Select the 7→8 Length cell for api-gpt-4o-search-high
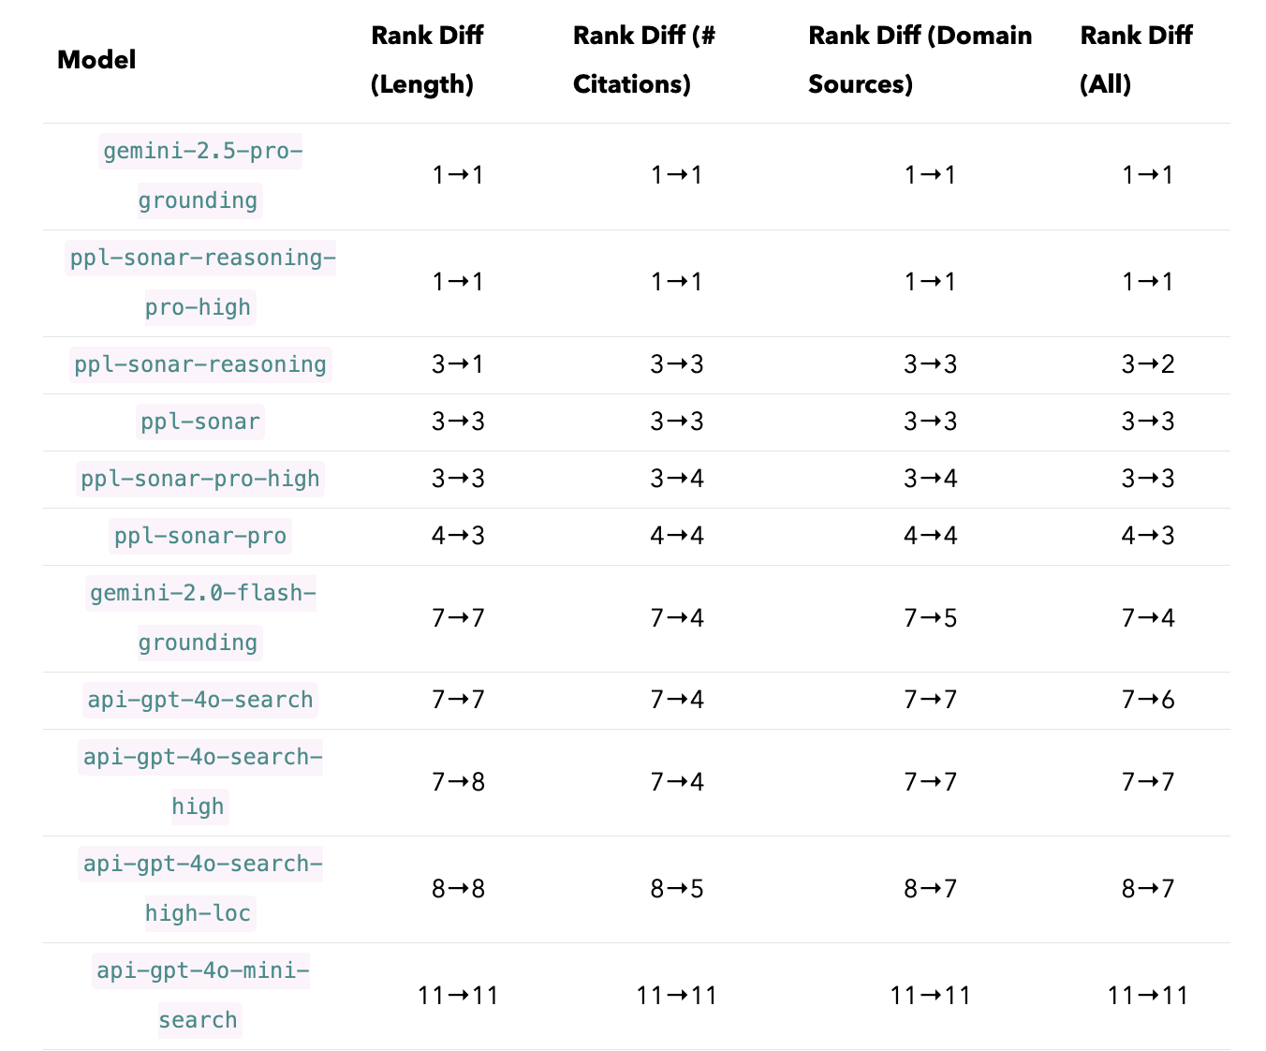Viewport: 1266px width, 1051px height. pos(458,782)
